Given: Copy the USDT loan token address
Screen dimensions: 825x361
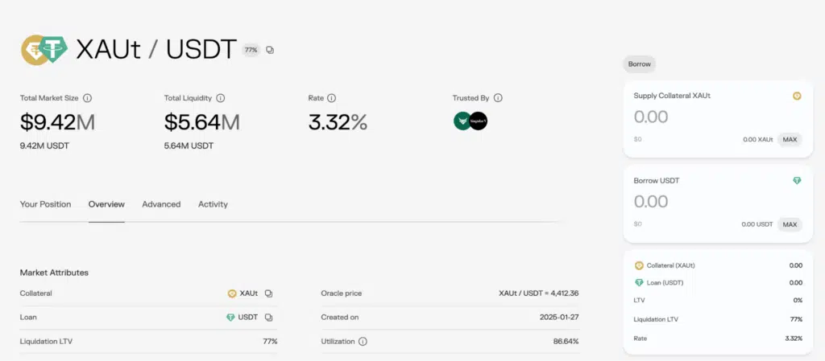Looking at the screenshot, I should click(268, 318).
